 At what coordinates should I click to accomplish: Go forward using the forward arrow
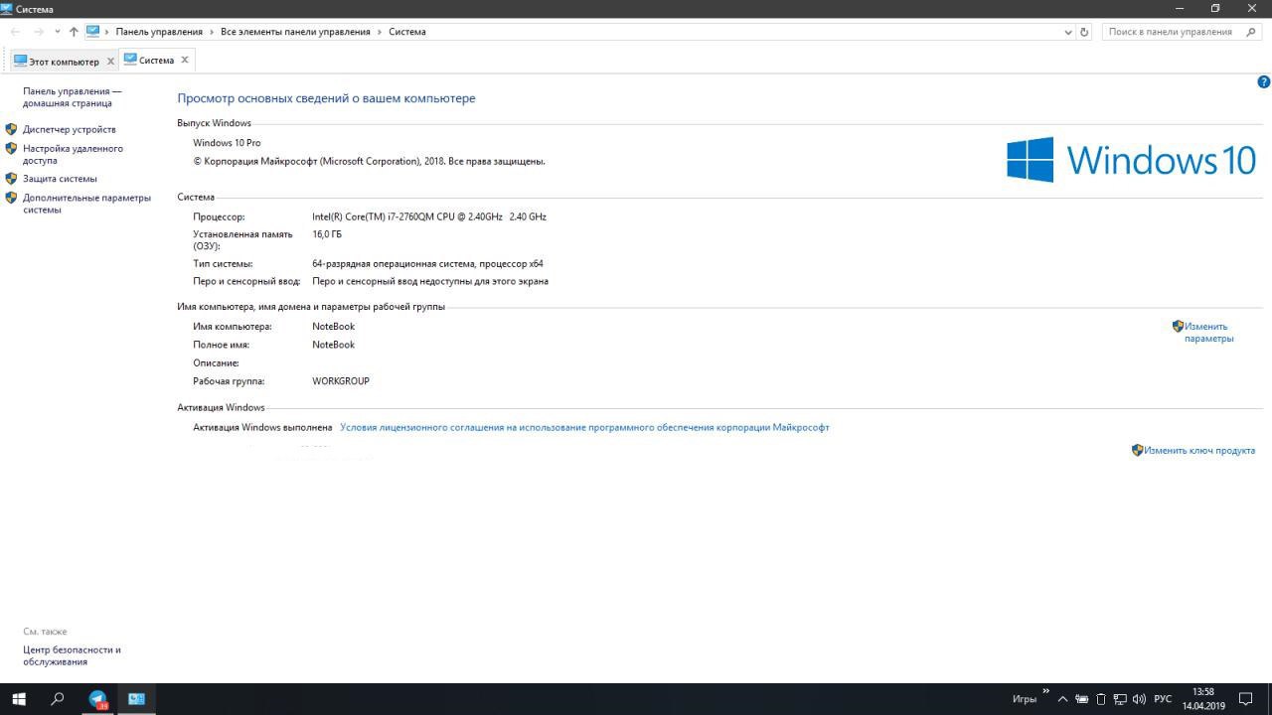pos(39,32)
